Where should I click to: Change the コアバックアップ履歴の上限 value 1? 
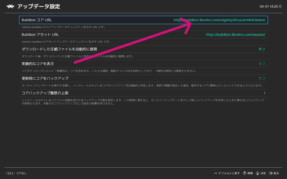point(264,93)
